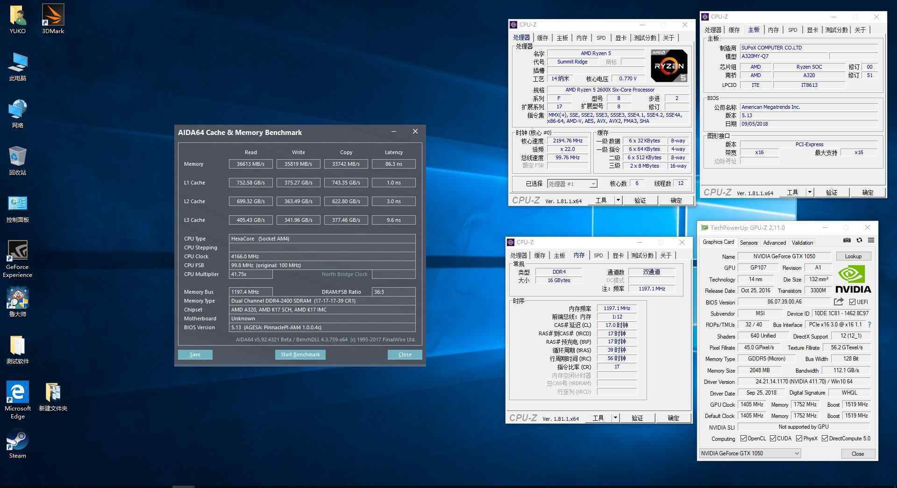
Task: Toggle the OpenCL checkbox in GPU-Z
Action: click(x=743, y=438)
